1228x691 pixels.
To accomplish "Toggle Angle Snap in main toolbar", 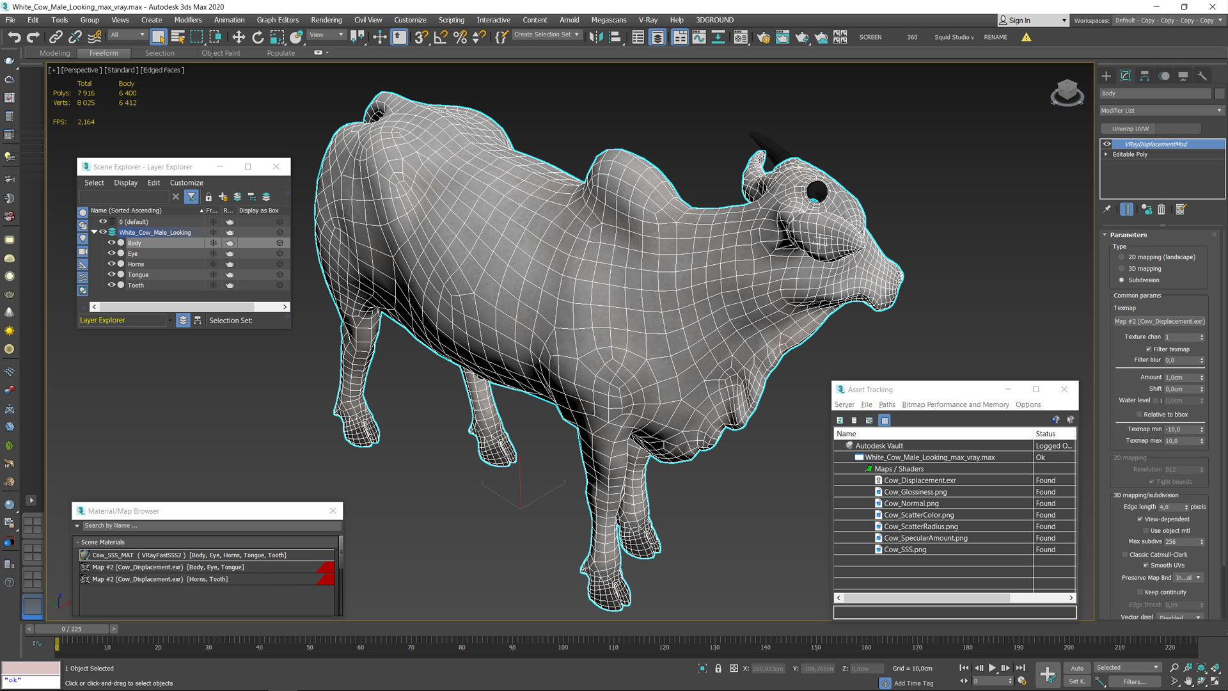I will tap(441, 37).
